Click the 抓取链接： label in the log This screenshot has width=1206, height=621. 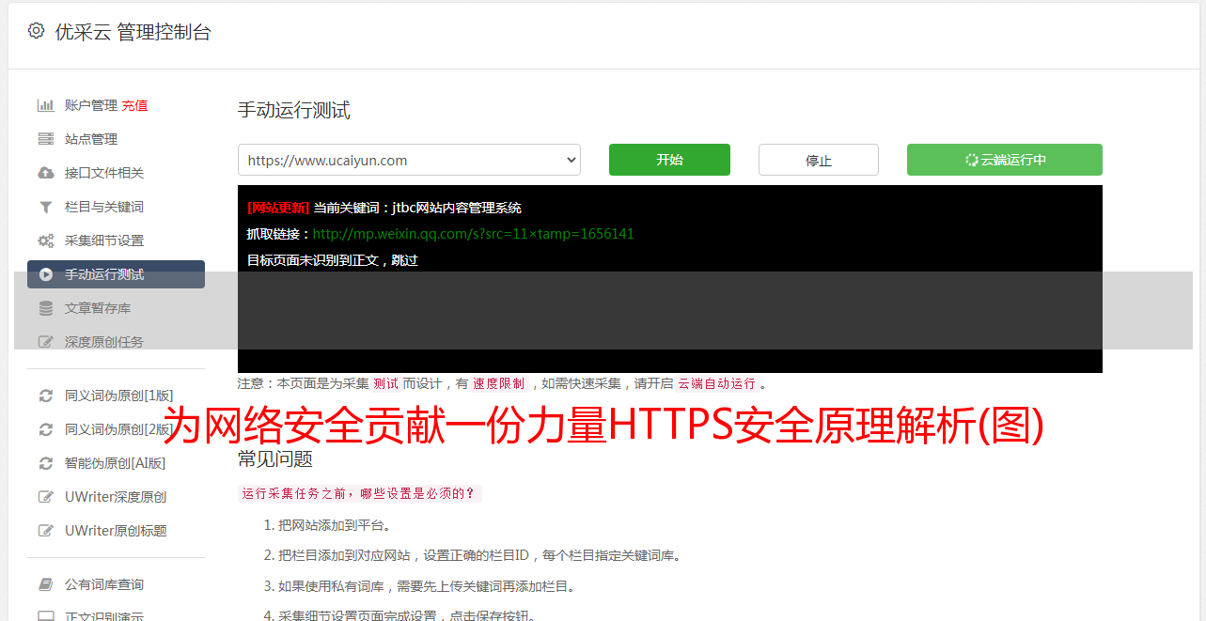point(279,234)
